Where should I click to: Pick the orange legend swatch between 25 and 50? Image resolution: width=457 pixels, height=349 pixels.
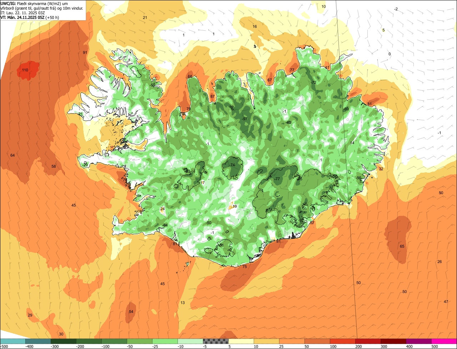(292, 341)
